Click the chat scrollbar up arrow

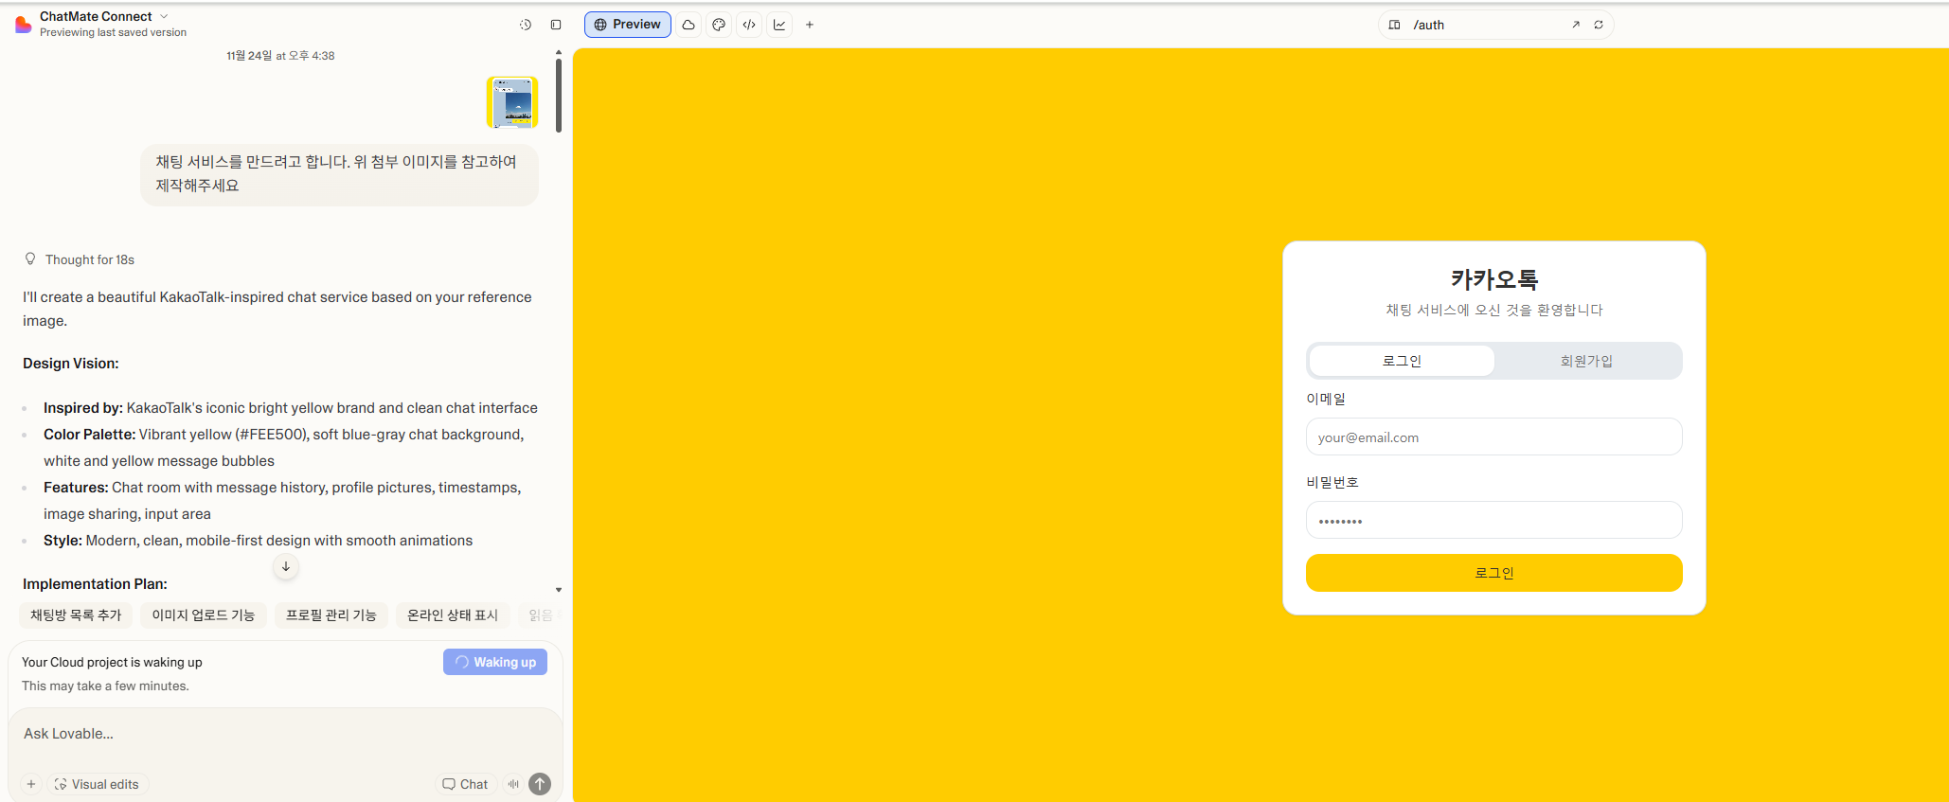559,53
